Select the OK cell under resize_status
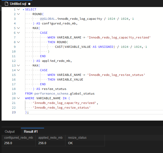The image size is (163, 153). click(x=85, y=143)
